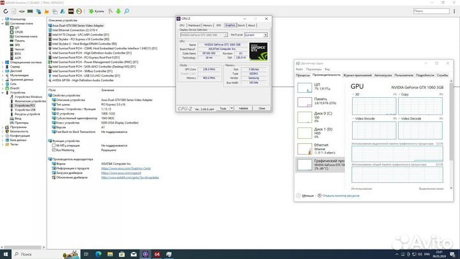Click the black OSD panel toolbar icon

coord(71,11)
